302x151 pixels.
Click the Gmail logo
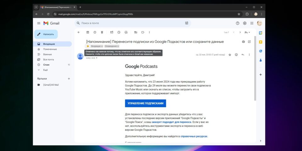(x=51, y=23)
